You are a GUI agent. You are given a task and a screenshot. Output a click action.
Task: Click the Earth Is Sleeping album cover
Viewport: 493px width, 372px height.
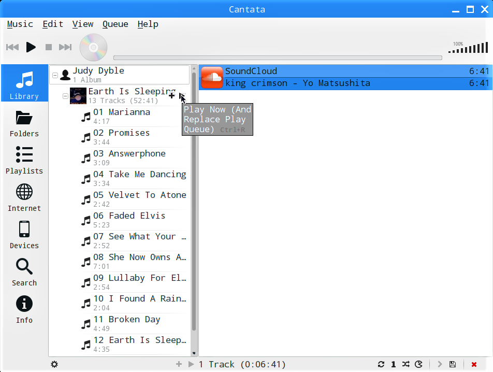(x=78, y=96)
